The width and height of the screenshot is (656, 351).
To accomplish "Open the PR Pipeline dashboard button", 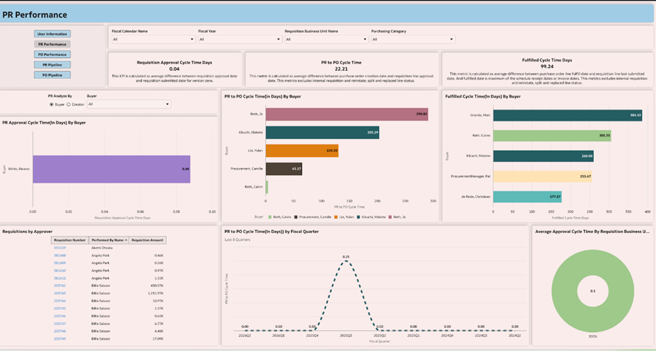I will 52,65.
